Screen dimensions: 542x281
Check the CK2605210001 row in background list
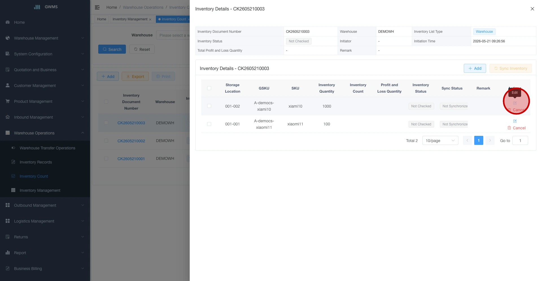(x=106, y=158)
